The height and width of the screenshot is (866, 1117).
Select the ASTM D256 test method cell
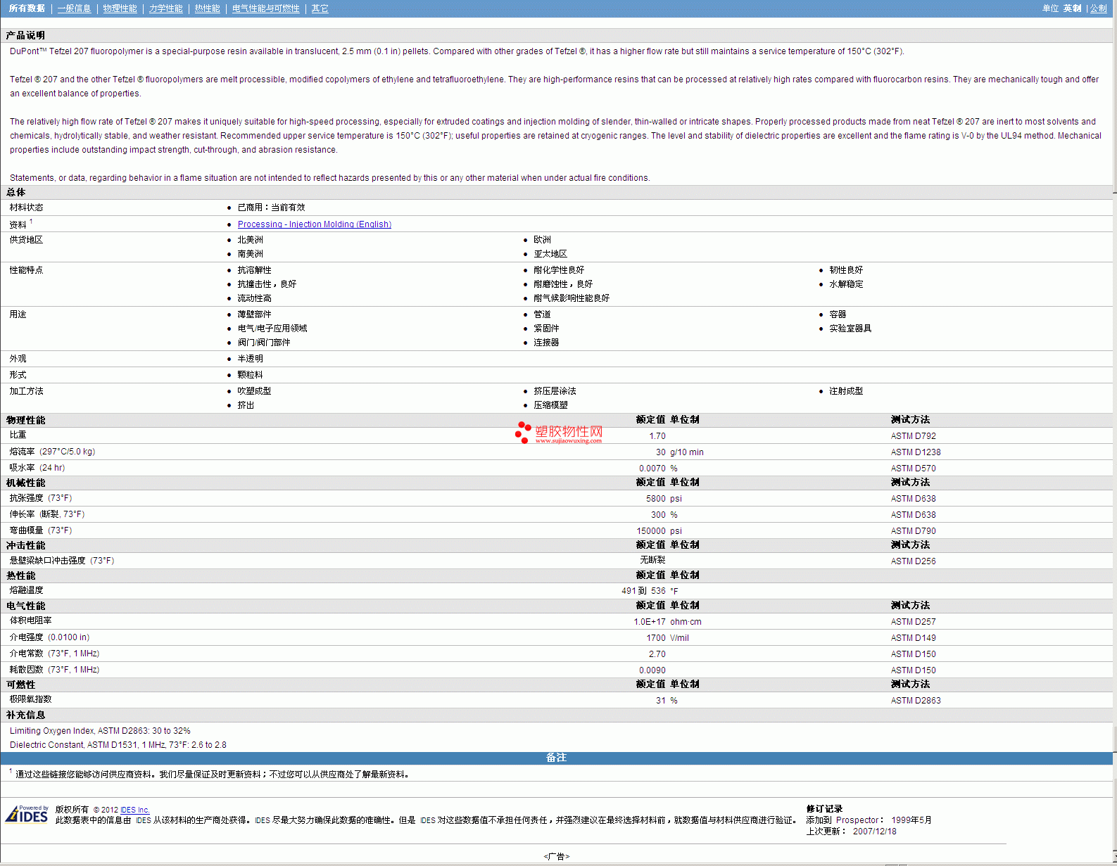tap(913, 561)
